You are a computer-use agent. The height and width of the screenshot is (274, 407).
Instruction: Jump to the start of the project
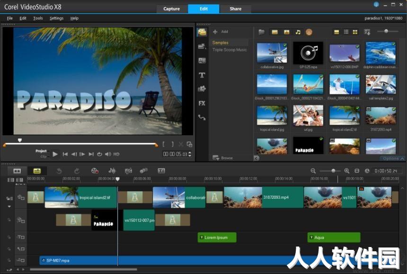65,154
